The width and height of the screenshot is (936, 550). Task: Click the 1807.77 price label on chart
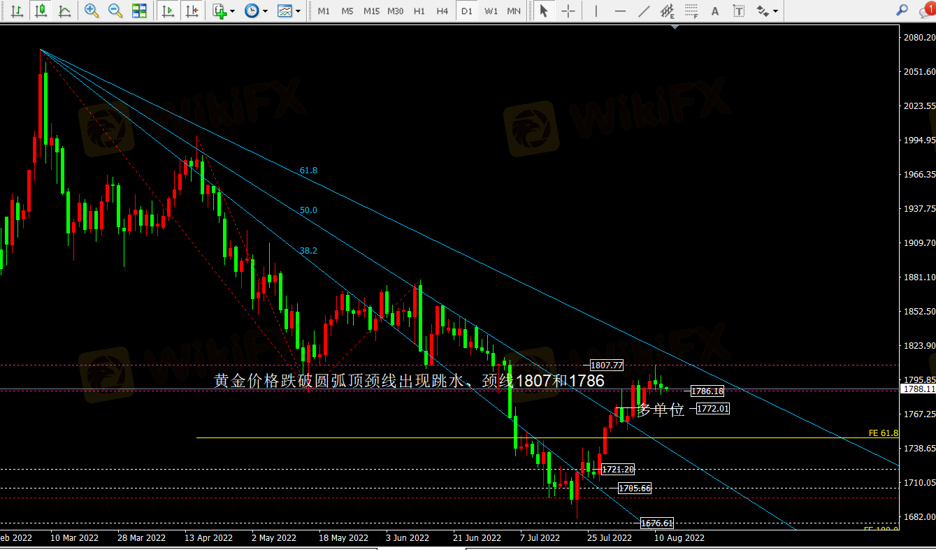606,365
